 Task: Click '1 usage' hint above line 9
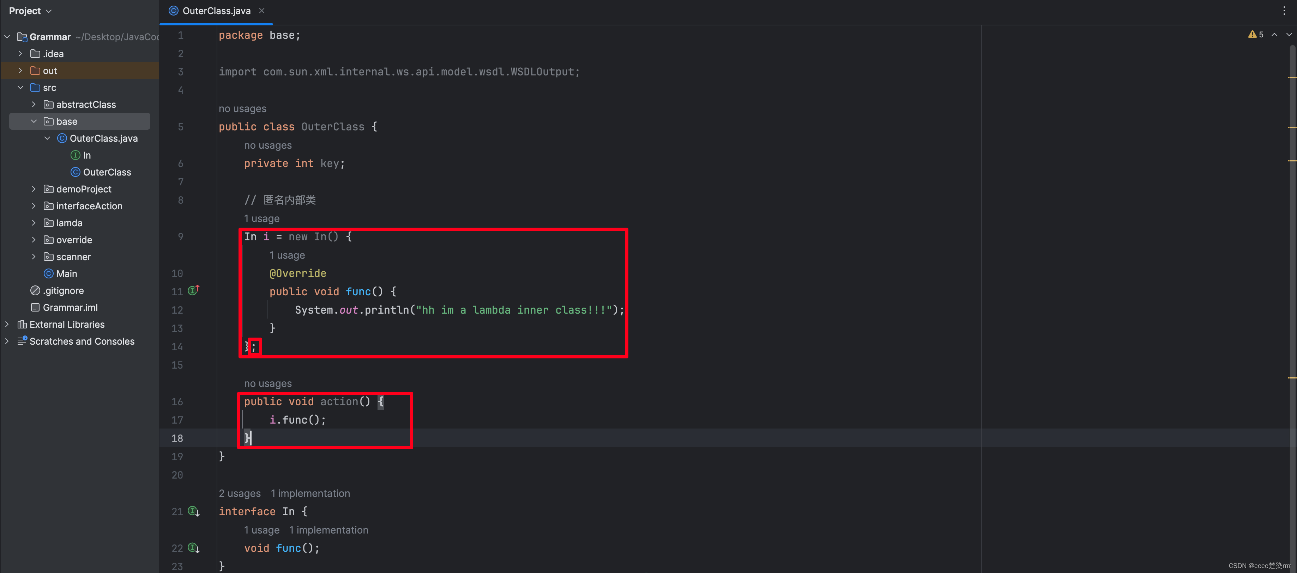pos(262,218)
